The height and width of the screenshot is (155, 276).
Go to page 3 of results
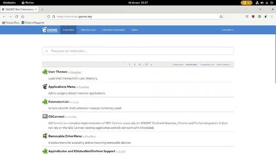pos(135,65)
